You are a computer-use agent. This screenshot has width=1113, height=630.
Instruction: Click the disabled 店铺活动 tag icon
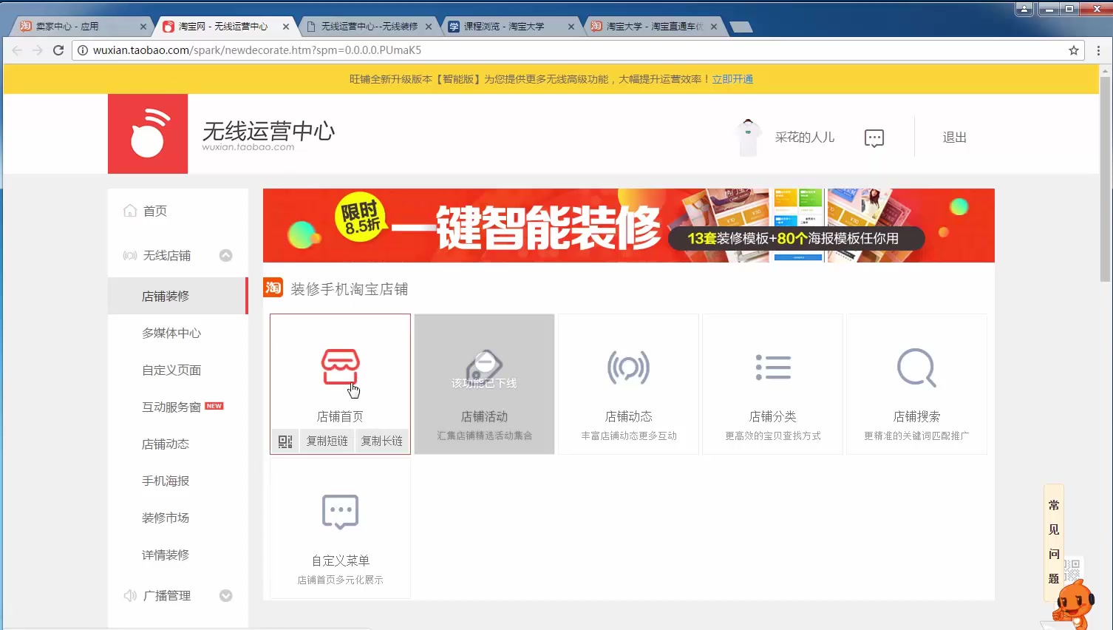(x=484, y=367)
